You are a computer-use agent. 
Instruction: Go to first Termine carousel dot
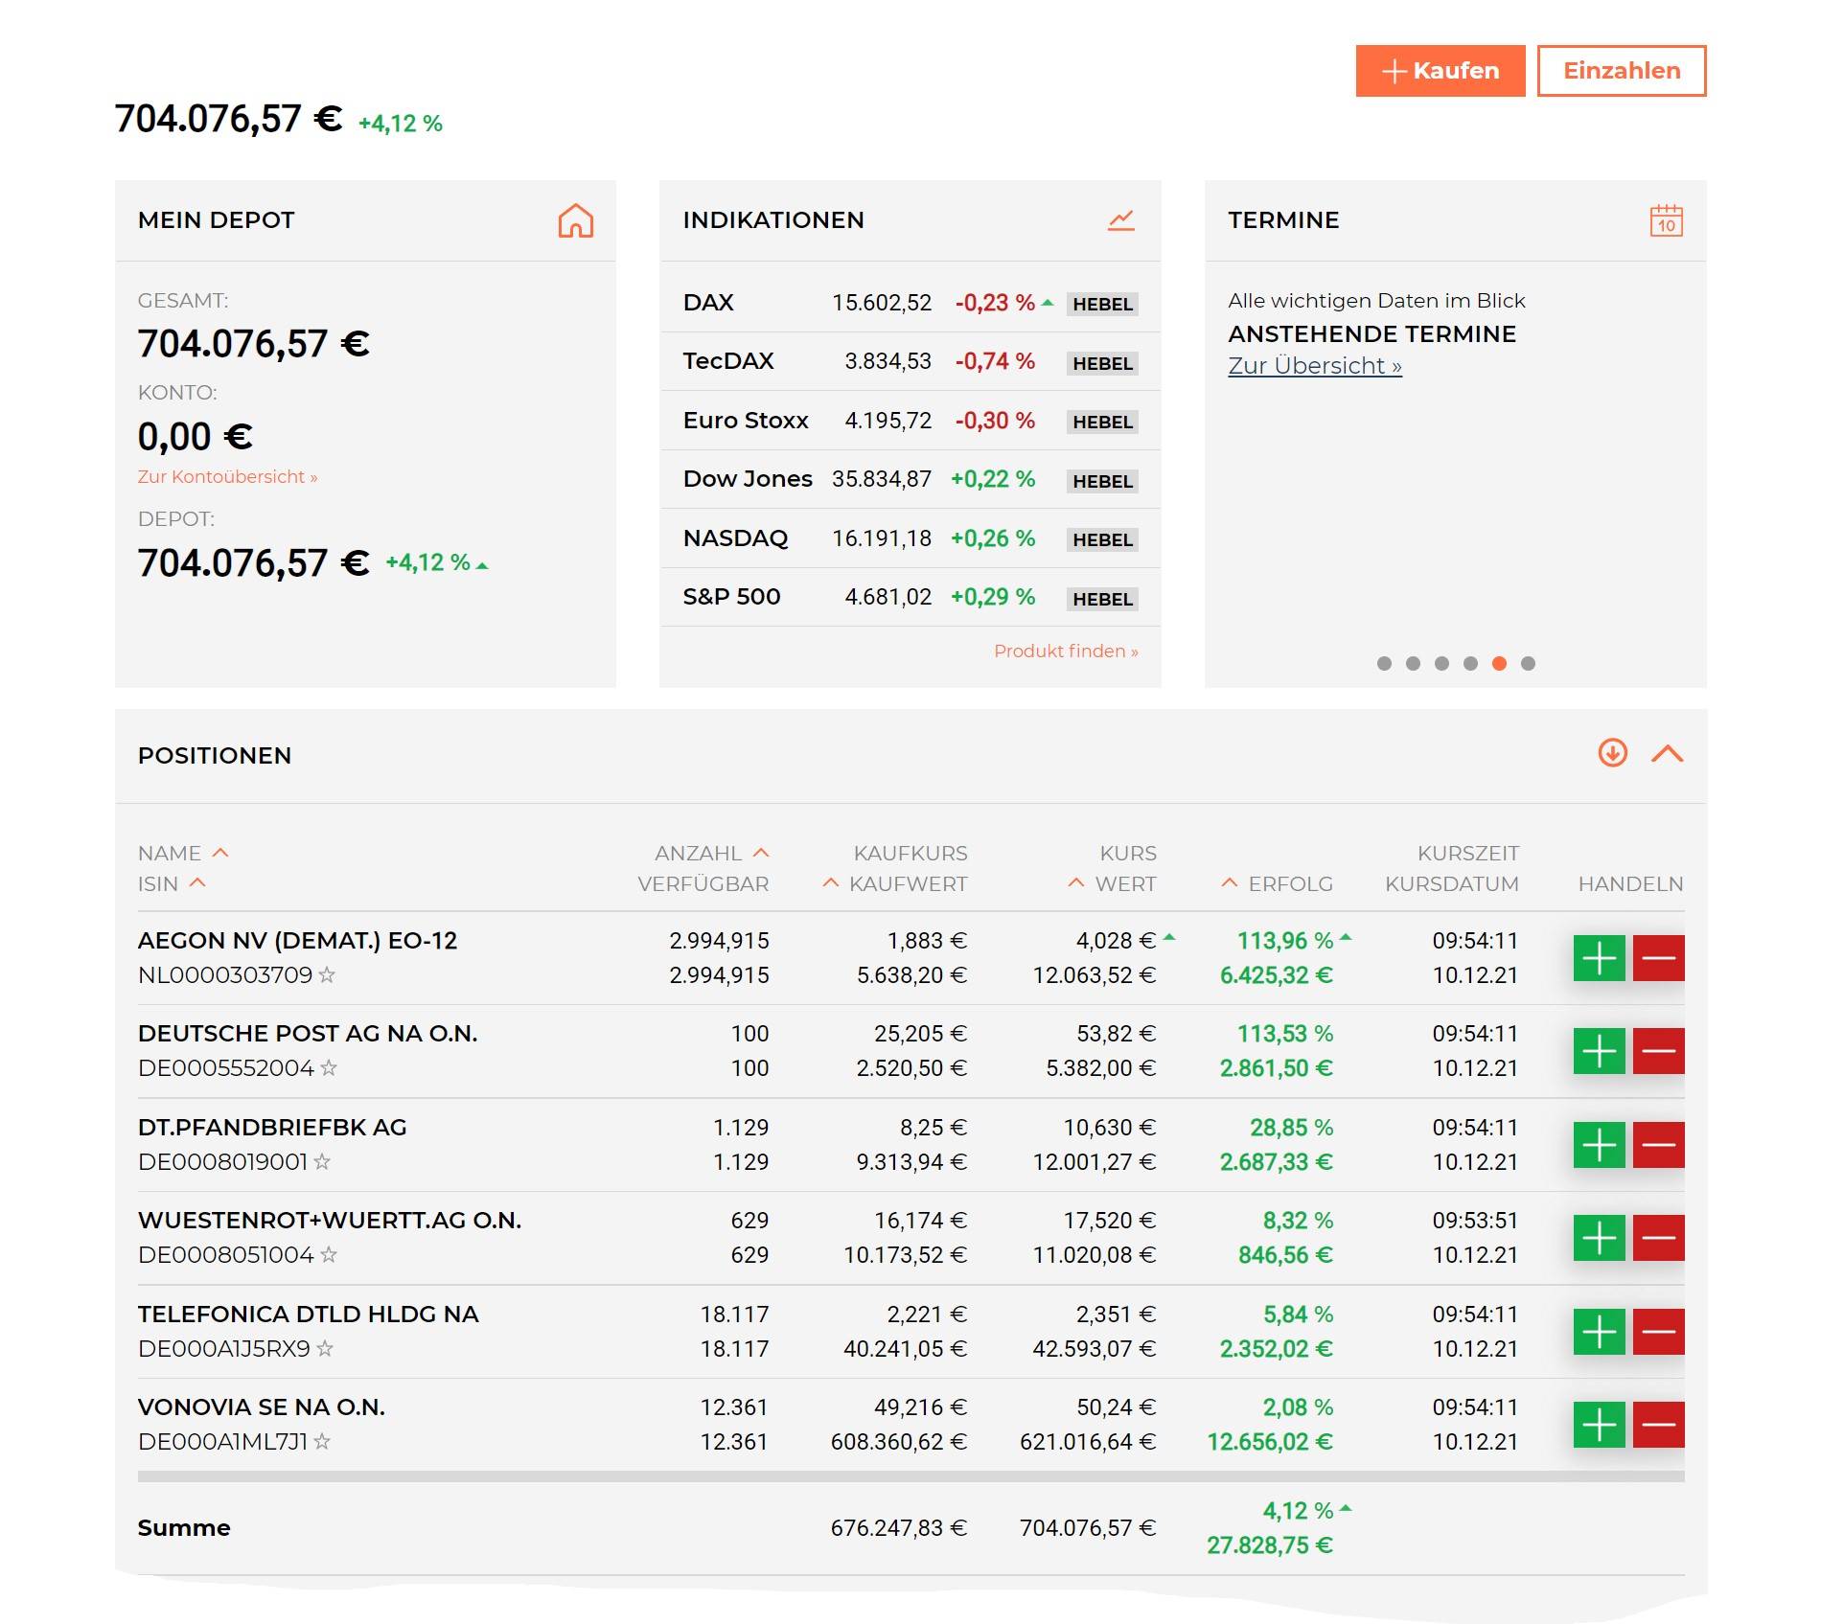(x=1384, y=663)
